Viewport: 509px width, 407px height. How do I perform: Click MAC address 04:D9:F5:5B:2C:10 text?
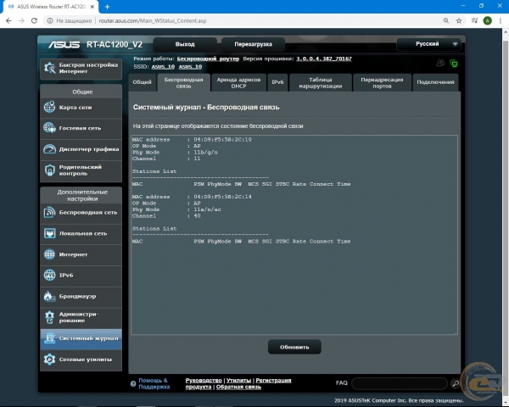222,140
